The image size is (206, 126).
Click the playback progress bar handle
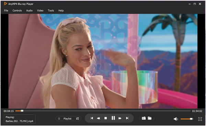coord(22,111)
